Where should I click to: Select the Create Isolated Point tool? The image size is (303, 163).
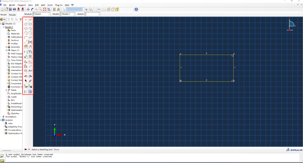[26, 20]
